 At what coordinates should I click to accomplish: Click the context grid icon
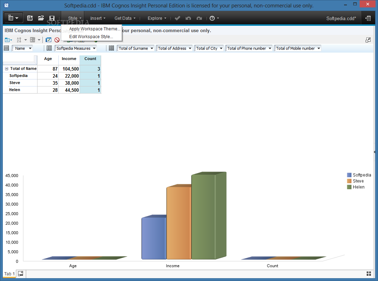tap(111, 48)
